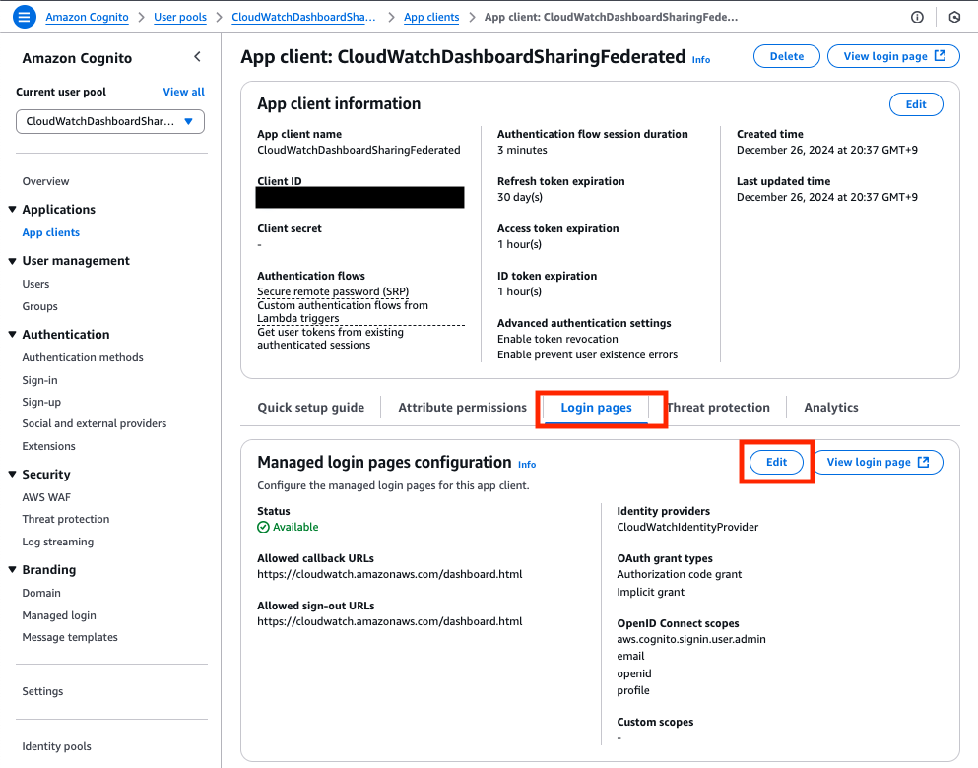
Task: Open Groups in the sidebar
Action: (39, 306)
